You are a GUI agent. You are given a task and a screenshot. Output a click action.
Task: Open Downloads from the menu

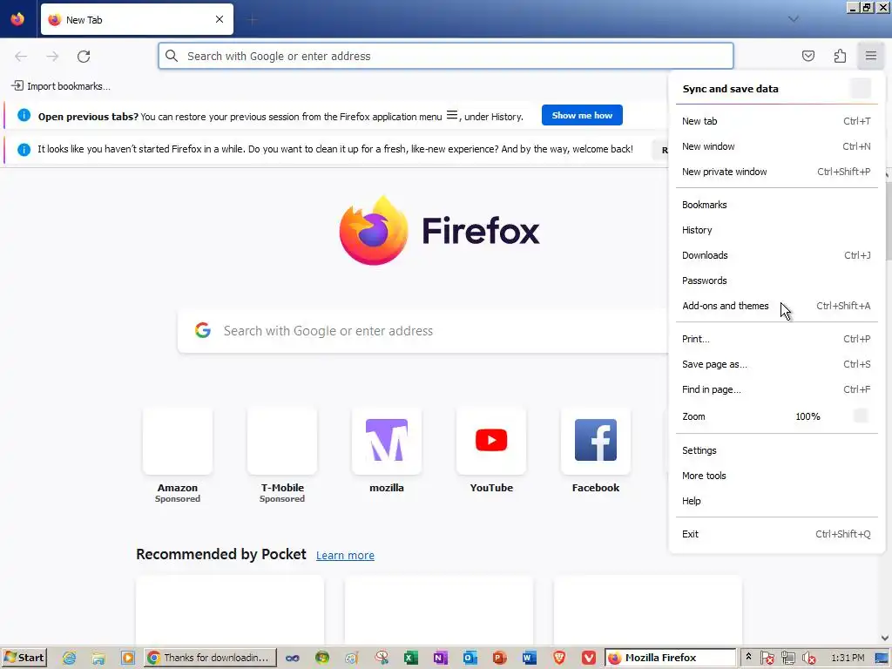[x=776, y=255]
